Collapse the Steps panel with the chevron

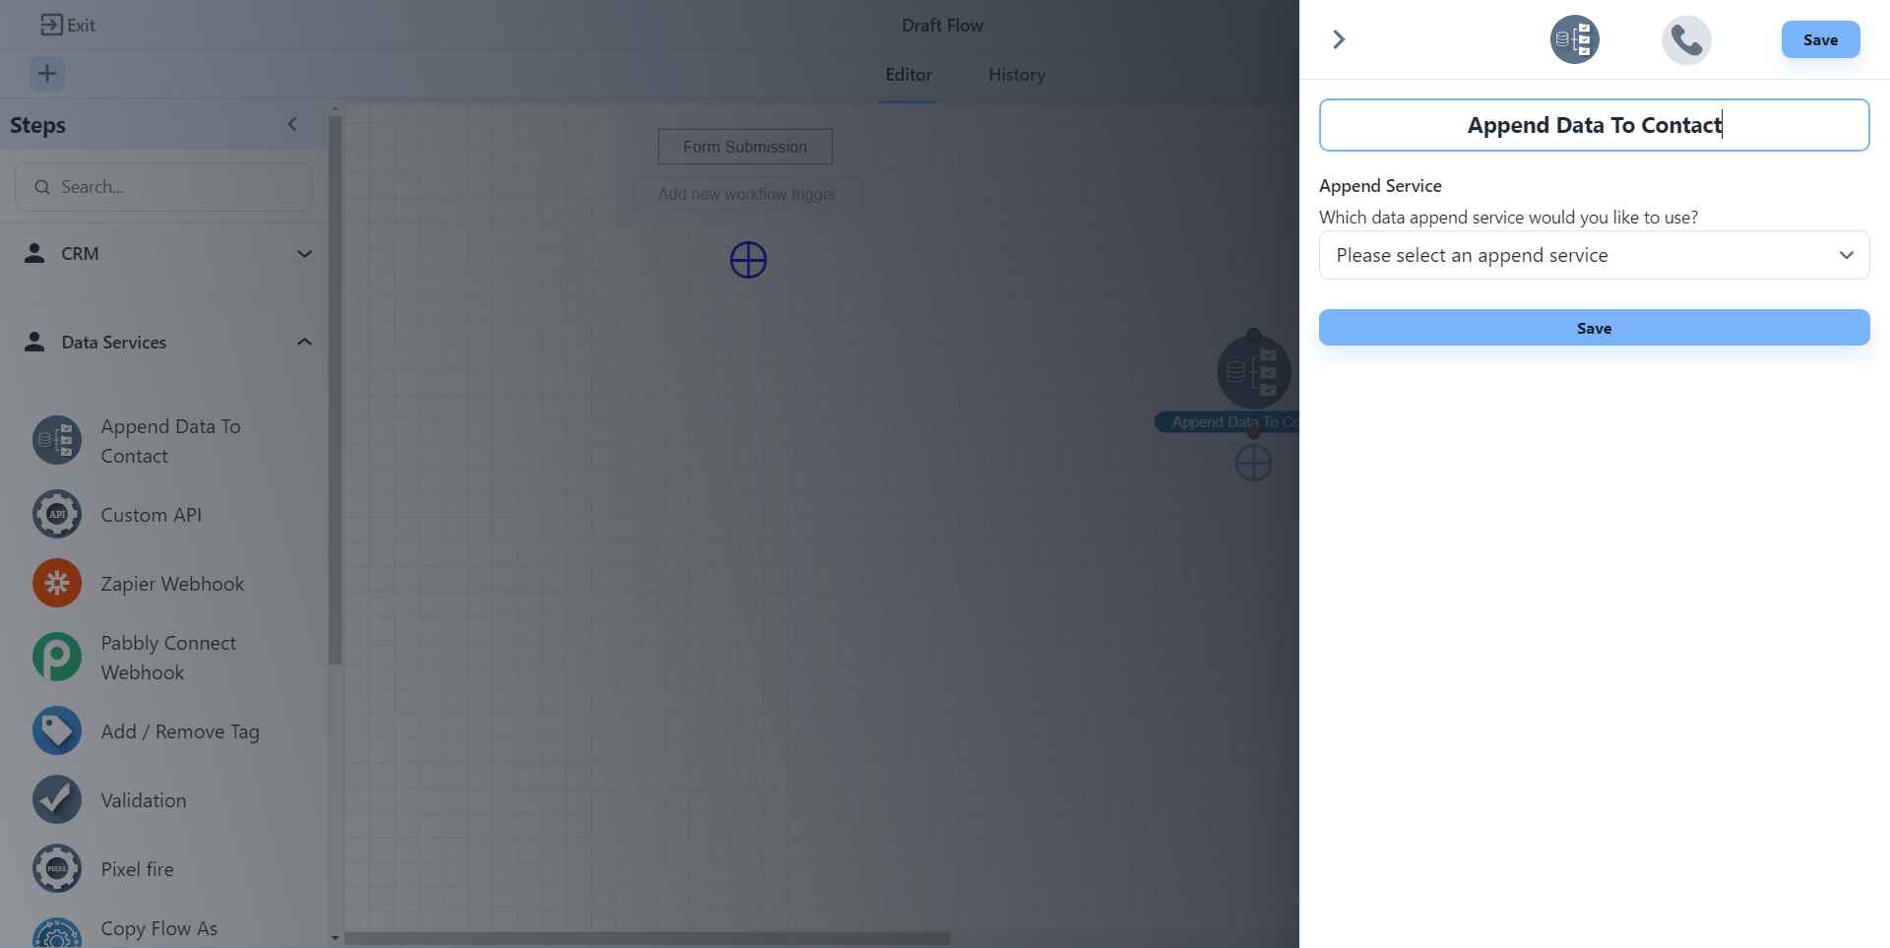click(x=292, y=124)
